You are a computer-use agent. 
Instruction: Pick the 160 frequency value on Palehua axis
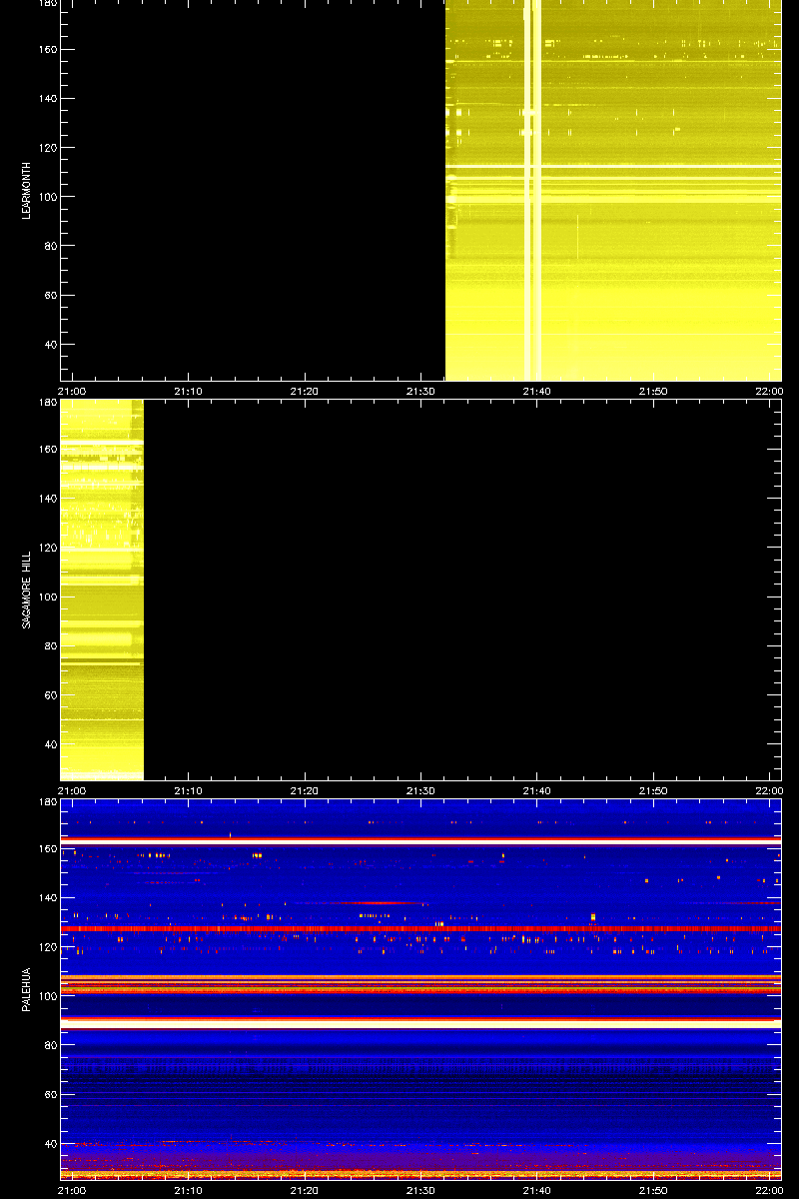click(46, 849)
